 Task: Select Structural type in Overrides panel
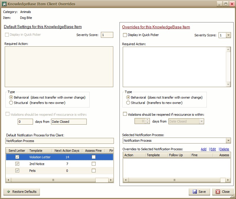pos(128,103)
